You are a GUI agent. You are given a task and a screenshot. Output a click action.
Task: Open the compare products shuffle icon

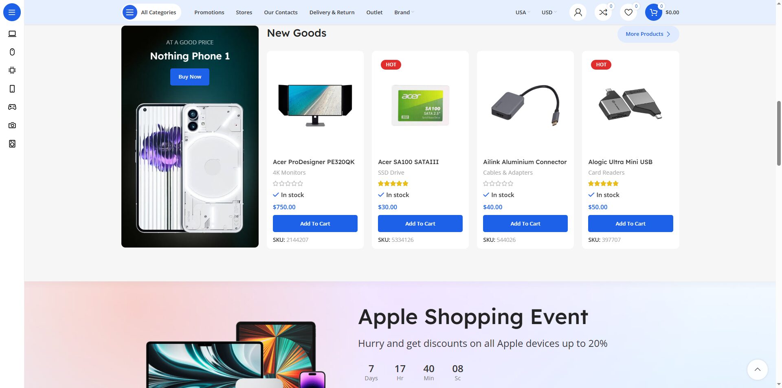coord(603,12)
